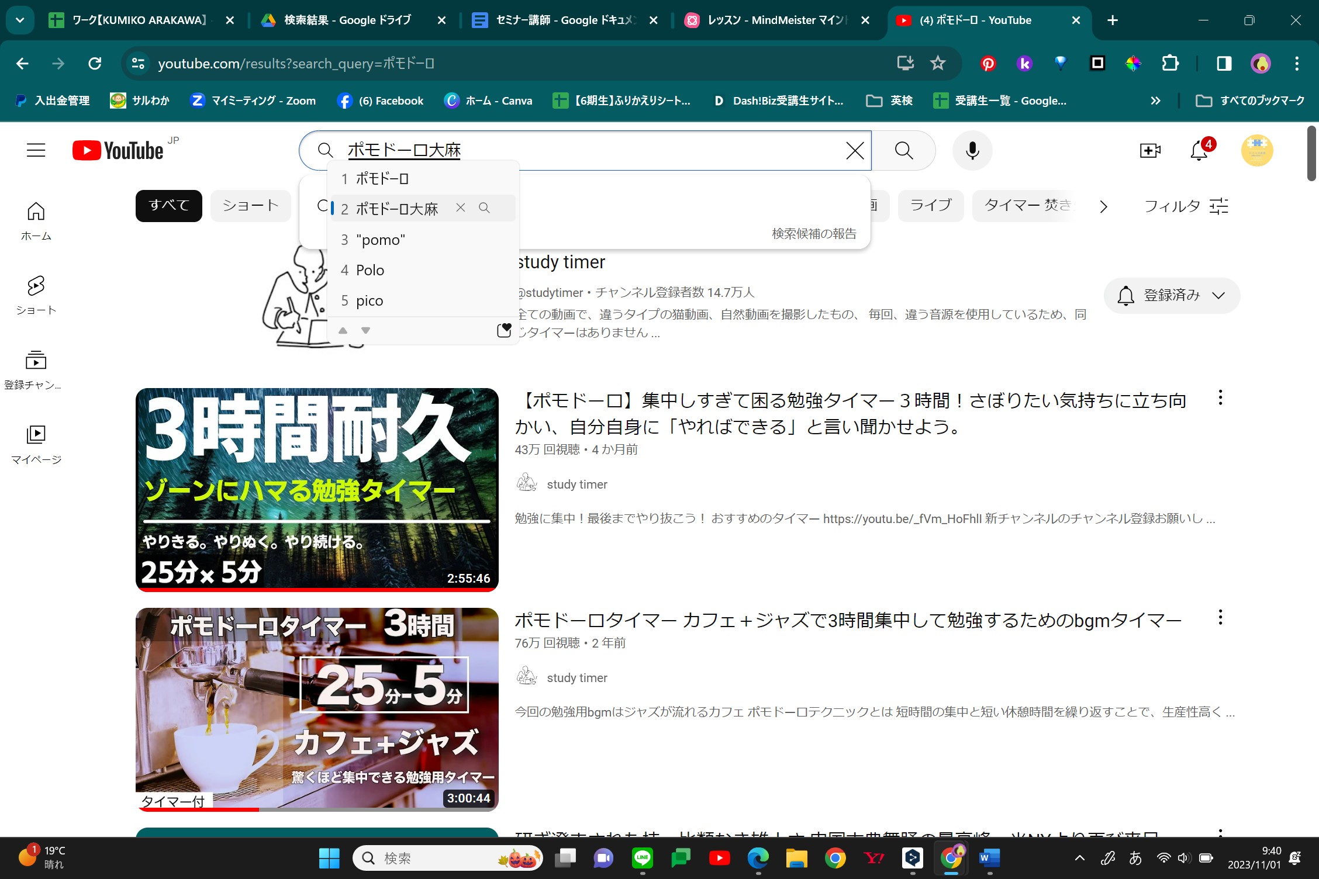Open a new browser tab
This screenshot has width=1319, height=879.
click(1113, 20)
